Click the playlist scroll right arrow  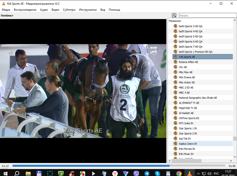pos(231,161)
